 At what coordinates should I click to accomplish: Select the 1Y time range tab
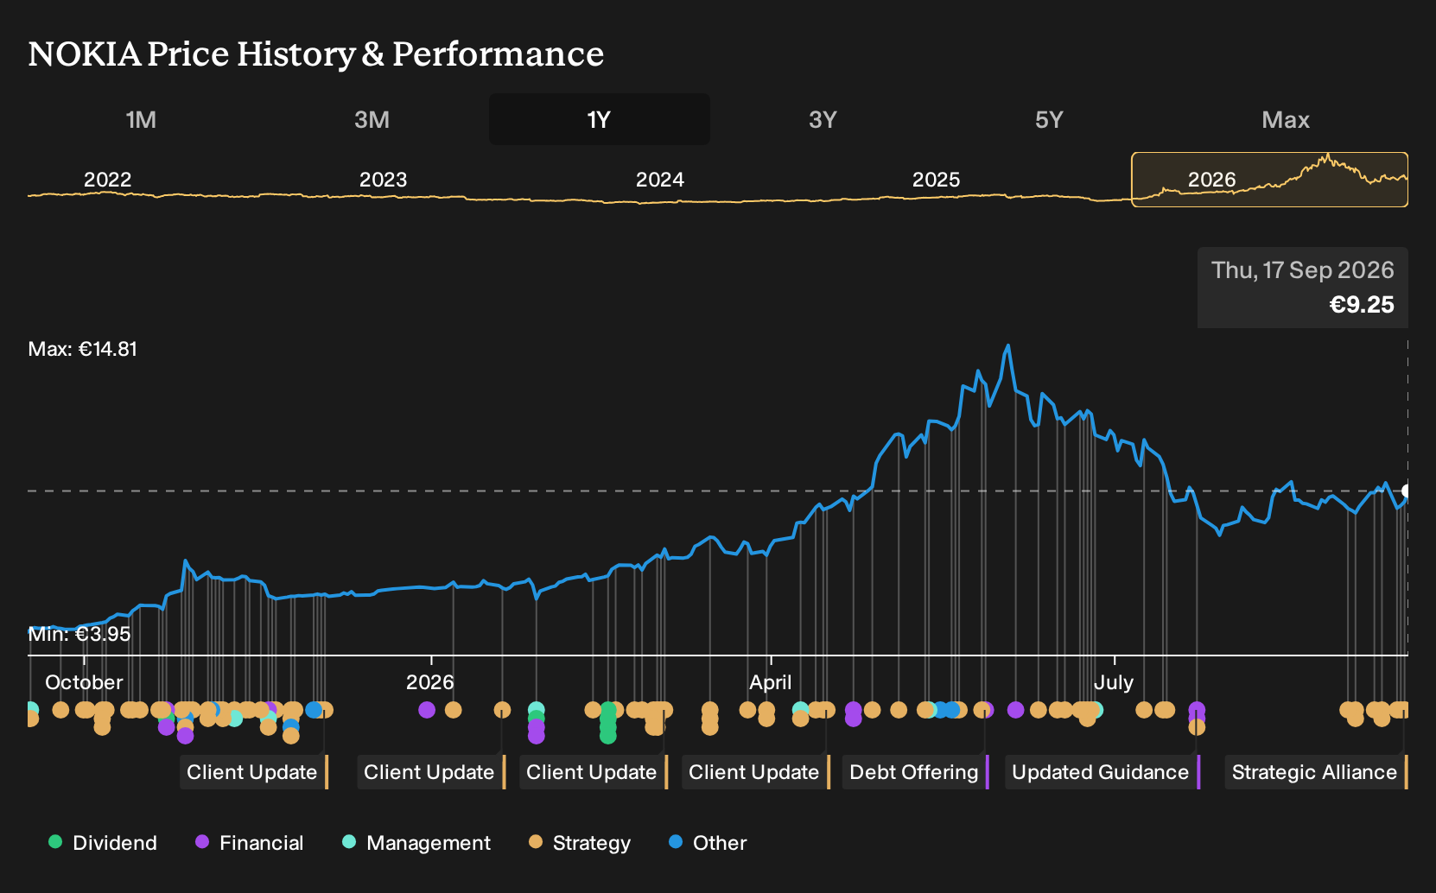pyautogui.click(x=599, y=119)
